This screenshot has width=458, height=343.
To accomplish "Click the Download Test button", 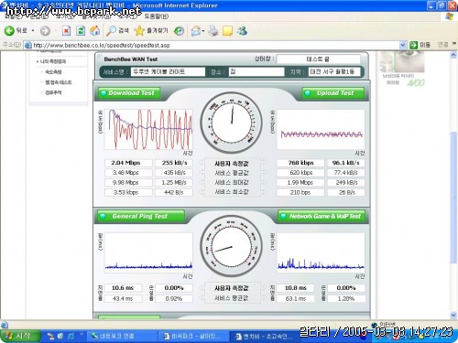I will (129, 93).
